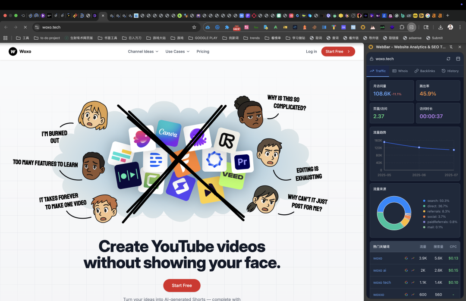Close the current active tab
Viewport: 466px width, 301px height.
pyautogui.click(x=103, y=16)
